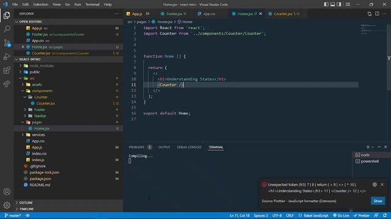Close Home.jsx in Open Editors list
Screen dimensions: 391x219
click(23, 47)
